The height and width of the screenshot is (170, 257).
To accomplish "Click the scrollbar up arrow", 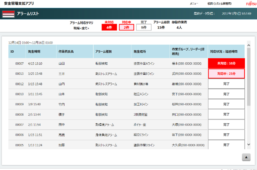I will click(x=249, y=45).
